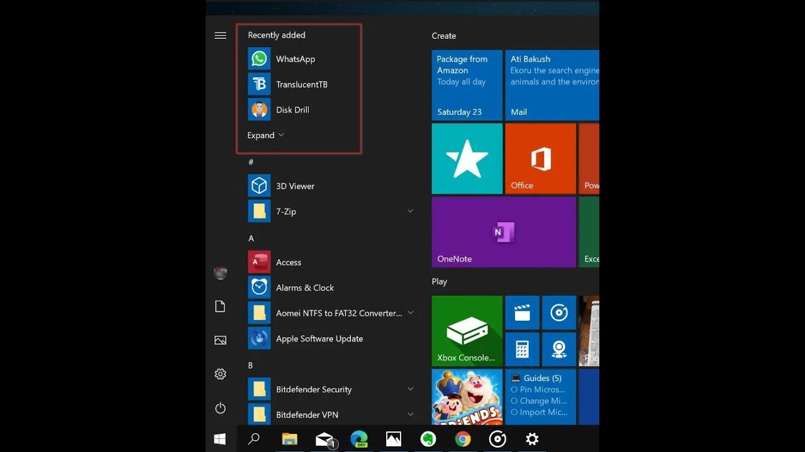The width and height of the screenshot is (805, 452).
Task: Open the Office tile
Action: pos(540,159)
